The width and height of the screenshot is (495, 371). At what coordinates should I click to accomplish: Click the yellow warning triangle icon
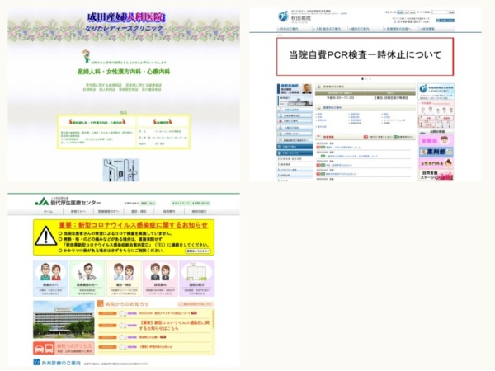(x=46, y=236)
